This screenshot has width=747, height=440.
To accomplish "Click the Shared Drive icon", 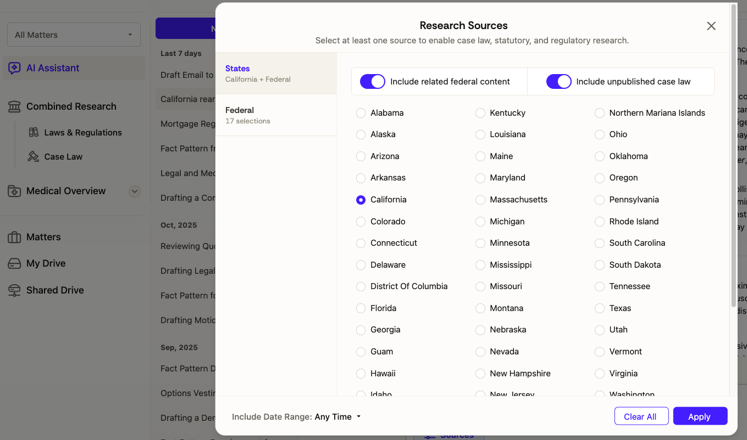I will 14,290.
